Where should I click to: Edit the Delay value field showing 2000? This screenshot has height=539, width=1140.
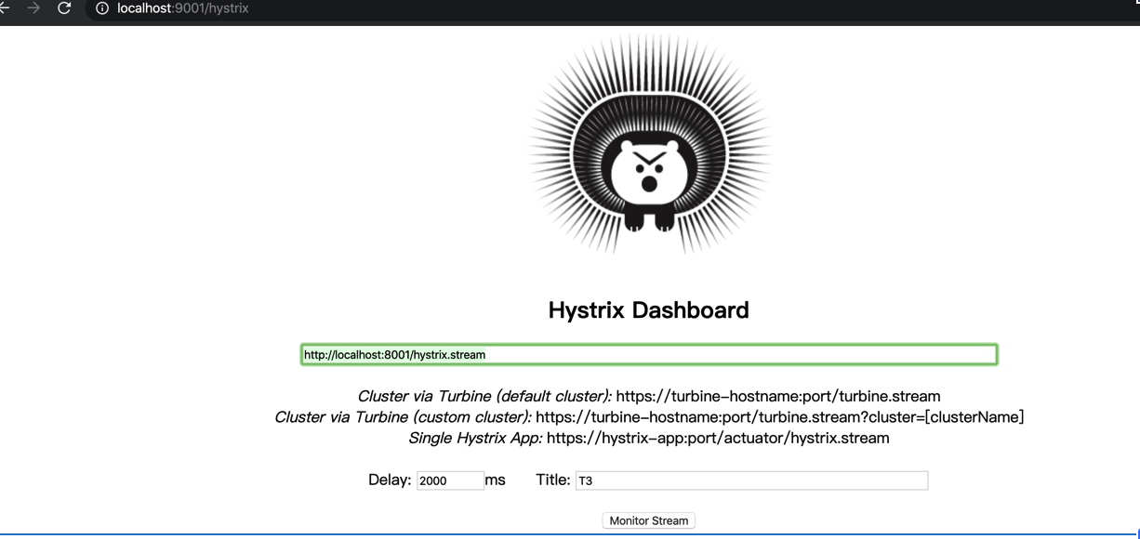click(x=450, y=480)
